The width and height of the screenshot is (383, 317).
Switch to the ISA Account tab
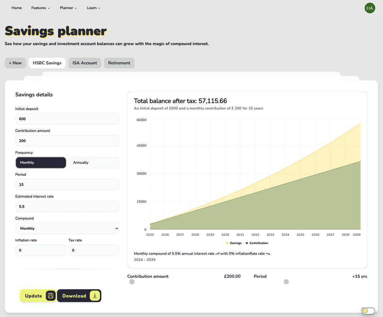point(84,63)
